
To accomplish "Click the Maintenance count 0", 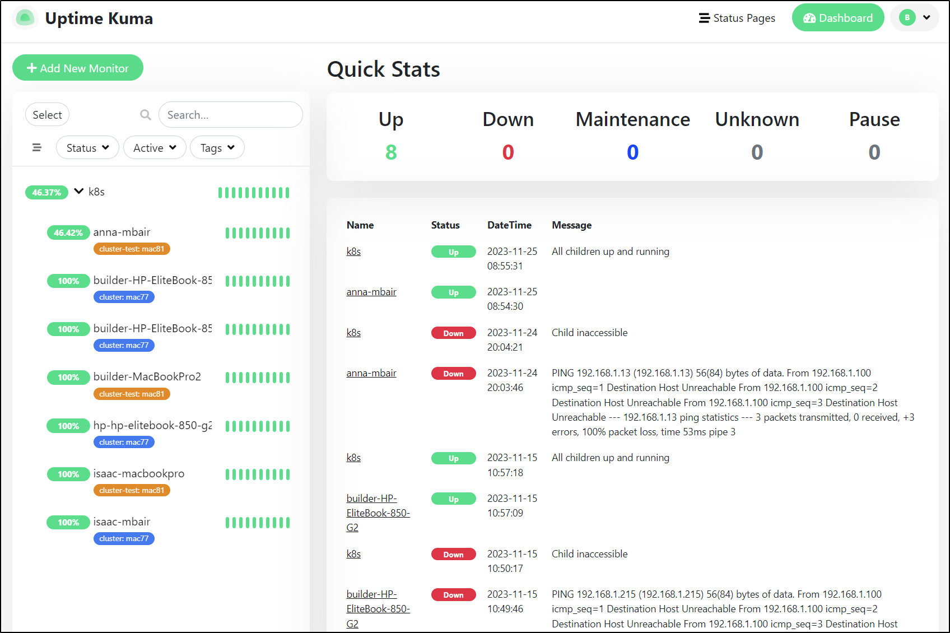I will (x=632, y=152).
